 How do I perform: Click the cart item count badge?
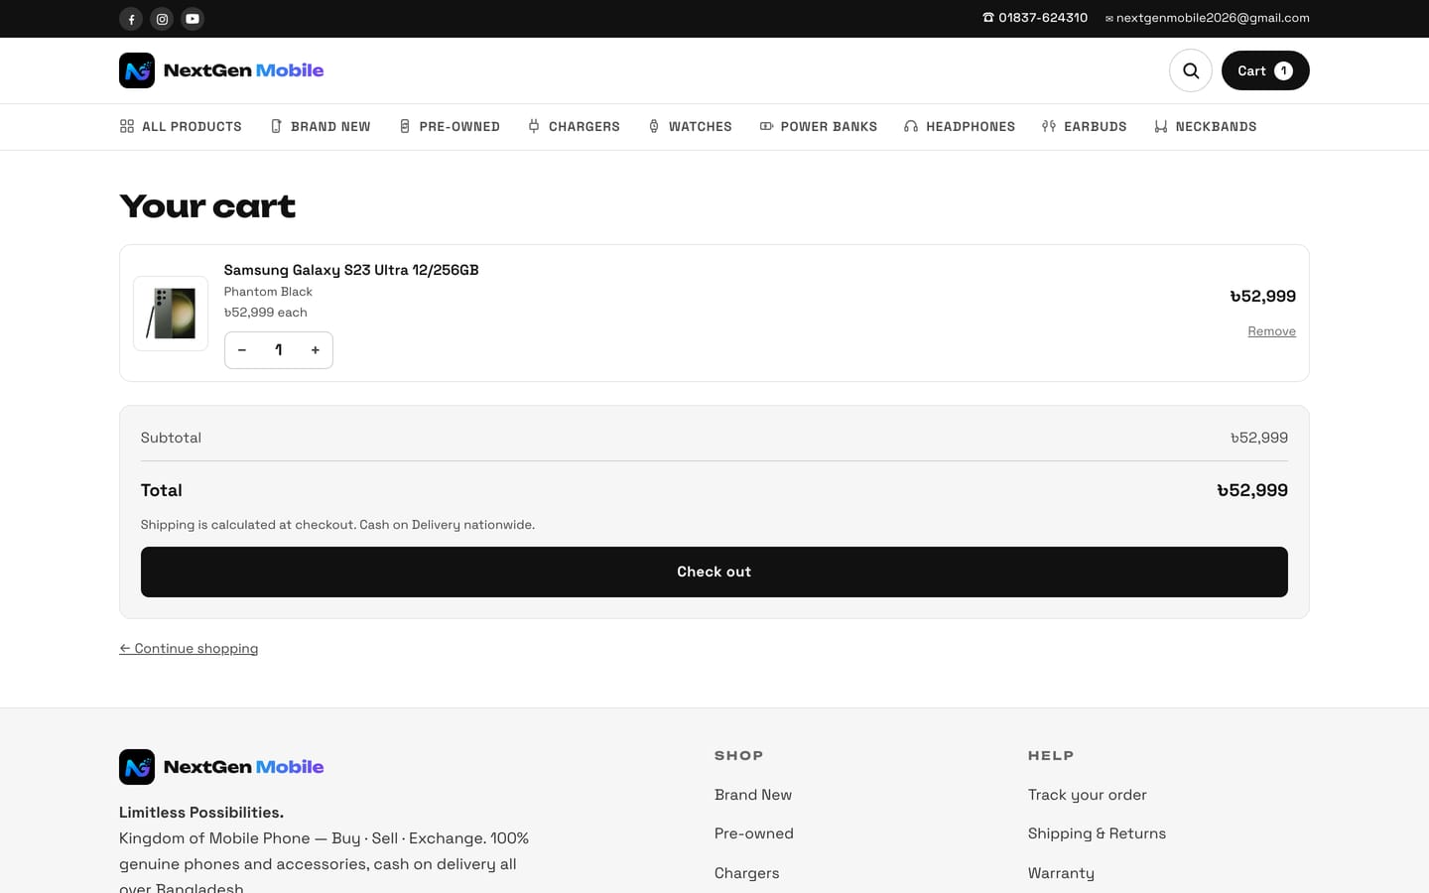point(1283,70)
